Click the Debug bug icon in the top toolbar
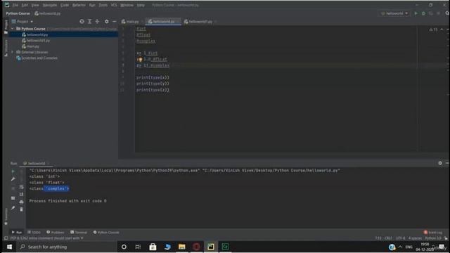450x253 pixels. [x=423, y=13]
